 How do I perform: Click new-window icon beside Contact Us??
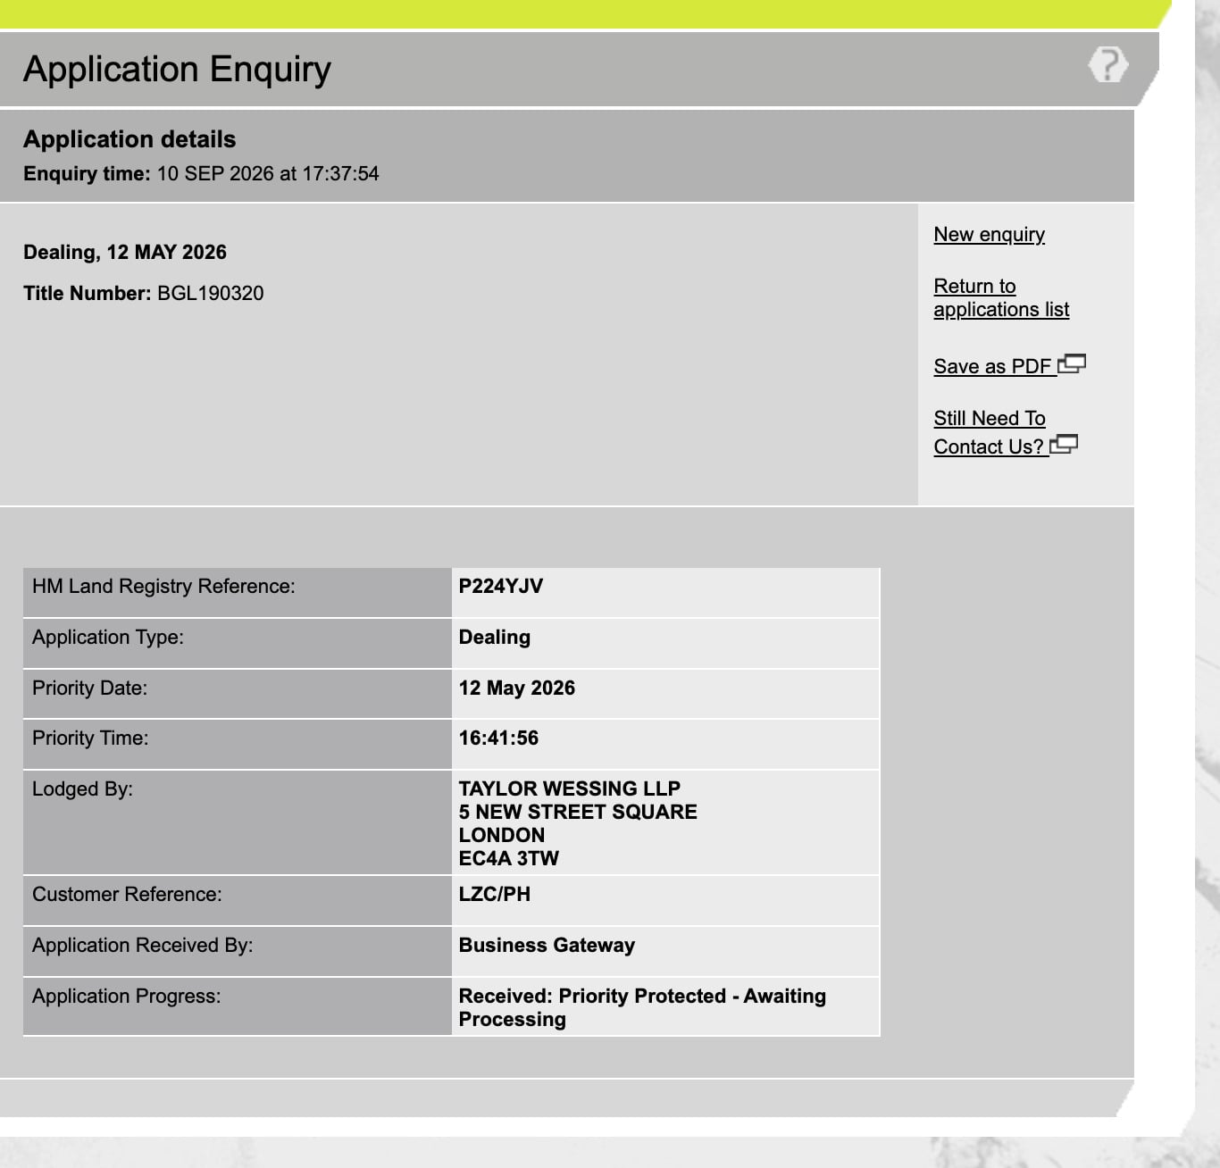1065,444
